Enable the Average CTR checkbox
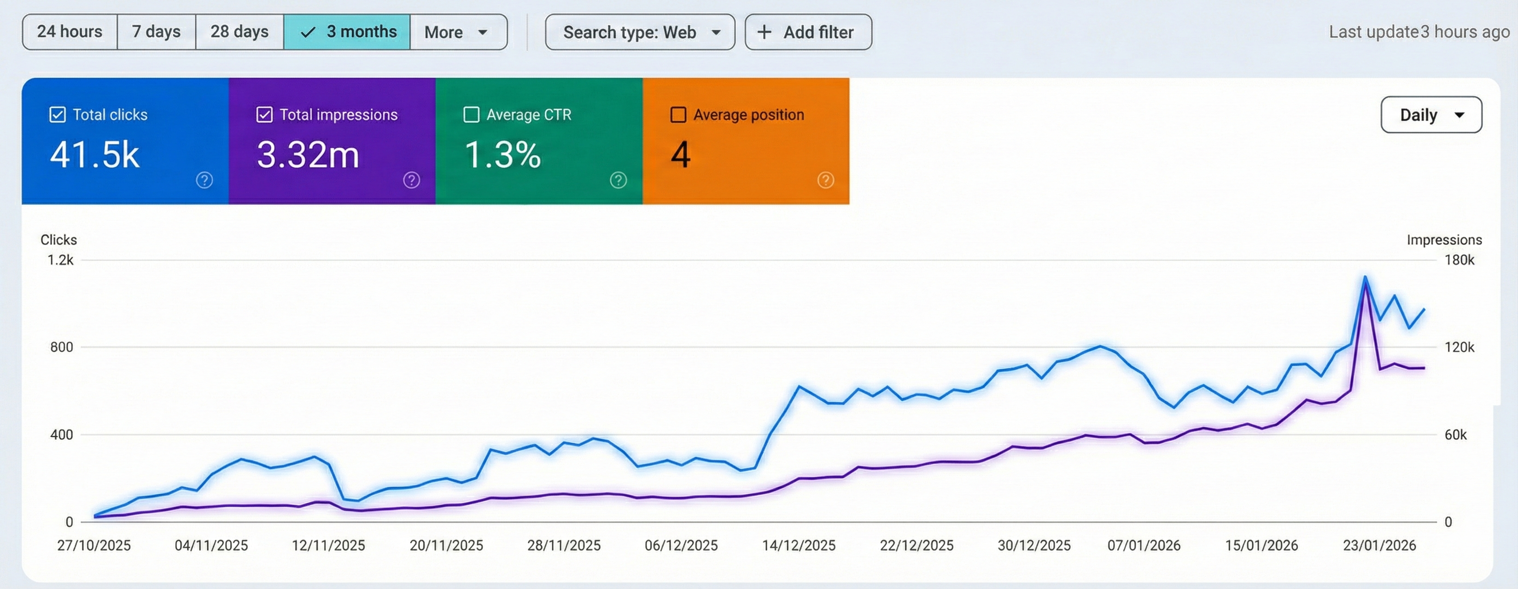 click(x=472, y=114)
